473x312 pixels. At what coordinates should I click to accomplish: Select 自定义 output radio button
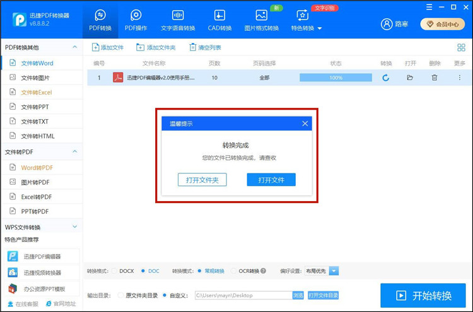pos(165,296)
